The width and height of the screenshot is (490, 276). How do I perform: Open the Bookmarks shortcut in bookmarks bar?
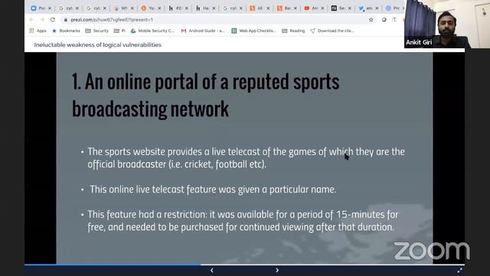66,31
